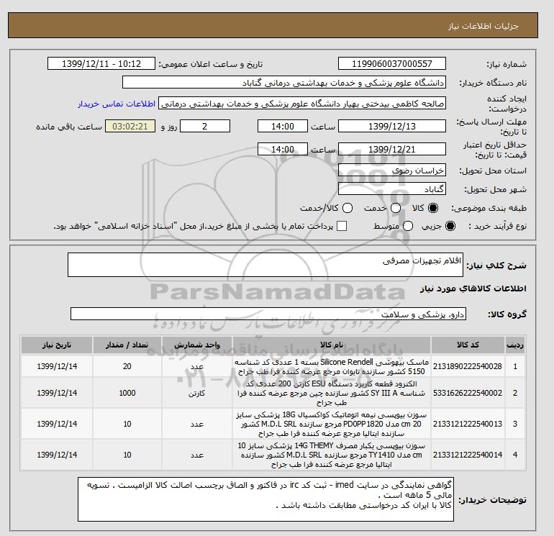Click the کد کالا column header
554x536 pixels.
coord(468,345)
